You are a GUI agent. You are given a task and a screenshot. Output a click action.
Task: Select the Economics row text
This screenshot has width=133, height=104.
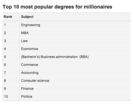[30, 49]
